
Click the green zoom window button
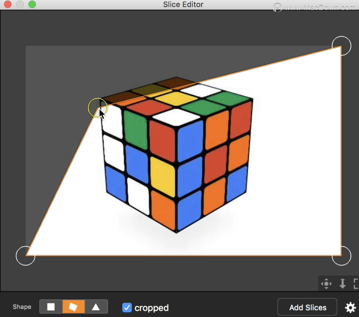point(32,4)
